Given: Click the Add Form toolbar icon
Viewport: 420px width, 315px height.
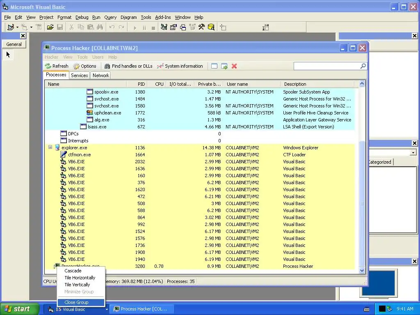Looking at the screenshot, I should pyautogui.click(x=24, y=27).
